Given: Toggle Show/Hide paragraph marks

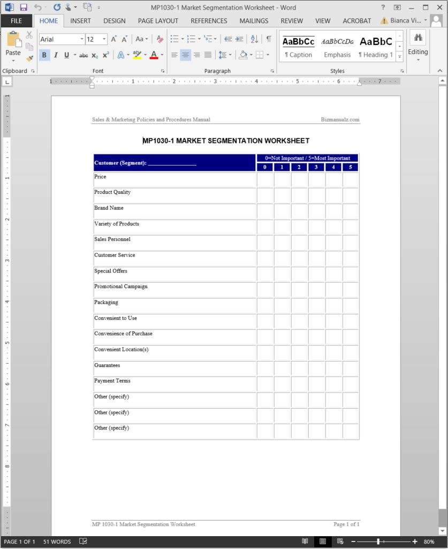Looking at the screenshot, I should [269, 39].
